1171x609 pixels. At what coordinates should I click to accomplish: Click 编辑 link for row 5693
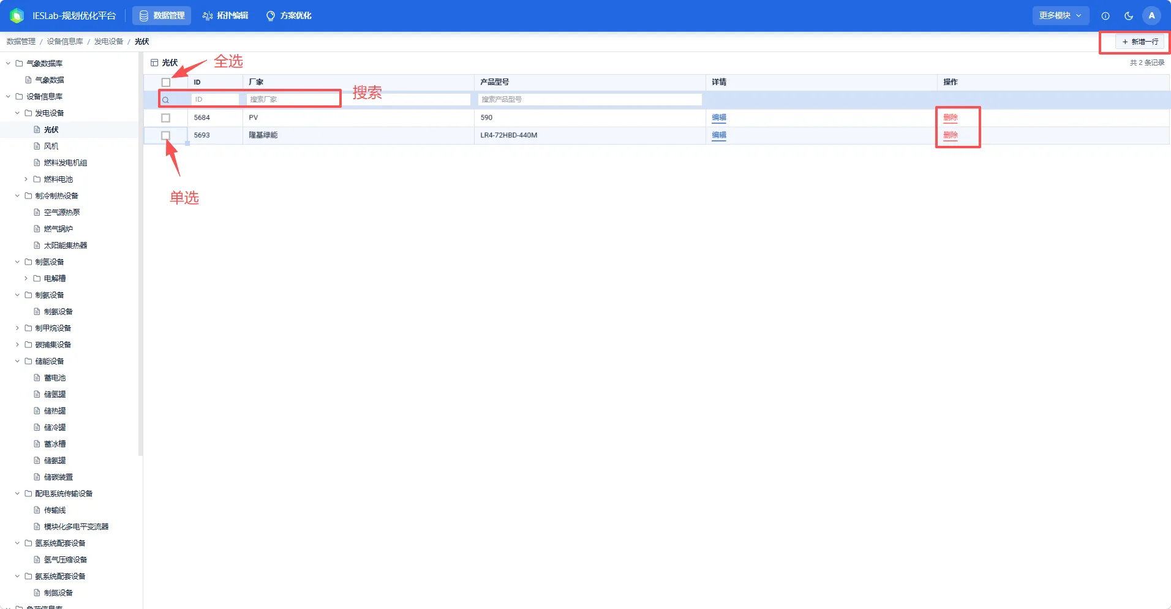tap(719, 135)
